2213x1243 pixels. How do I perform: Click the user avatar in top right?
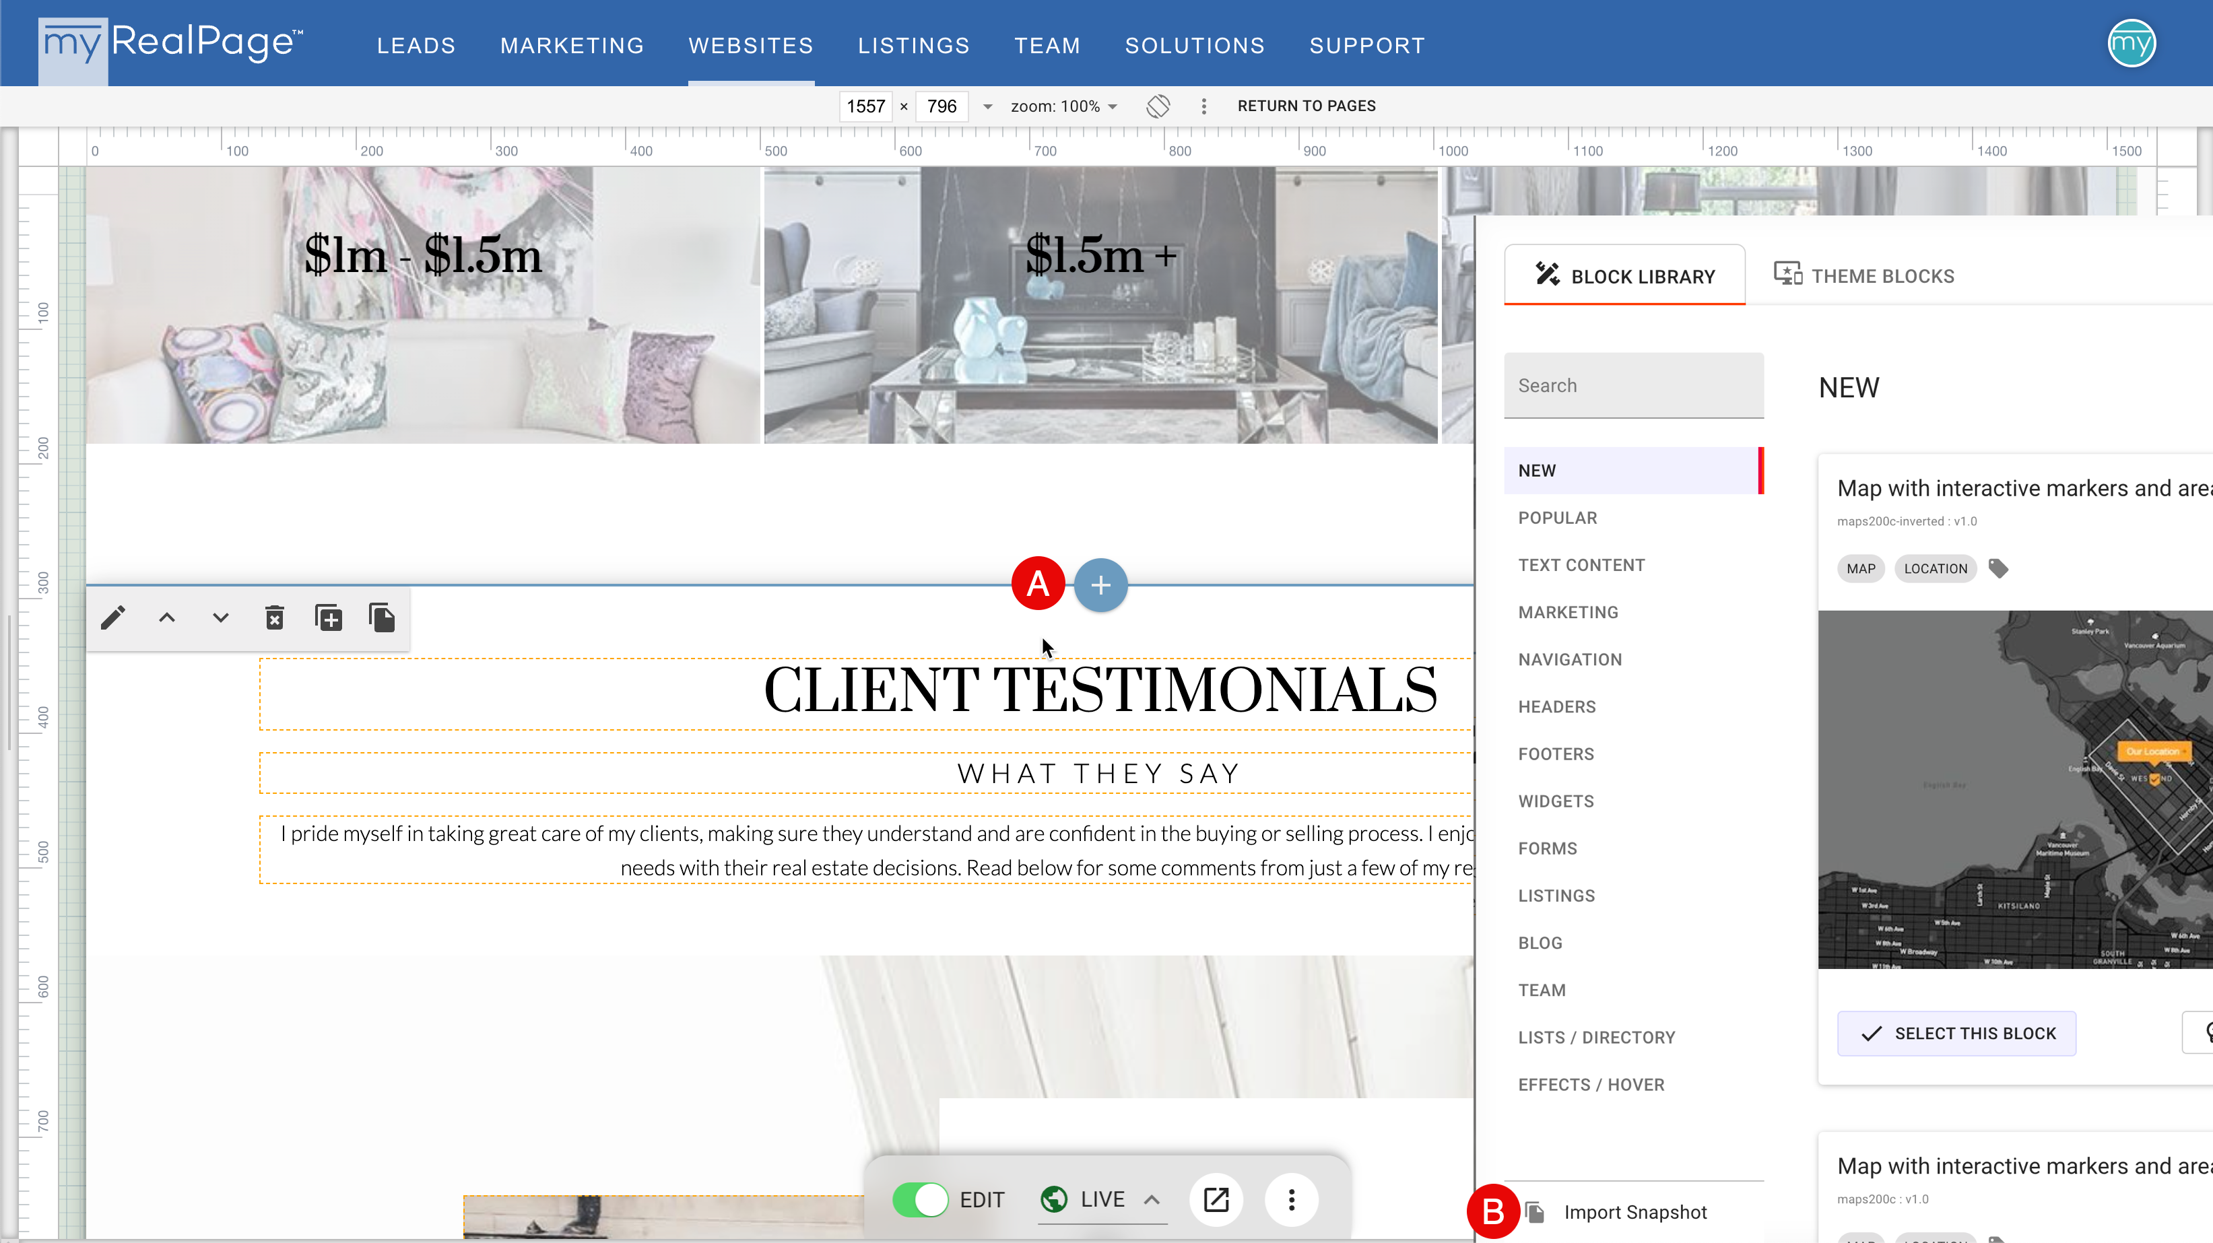[2132, 43]
